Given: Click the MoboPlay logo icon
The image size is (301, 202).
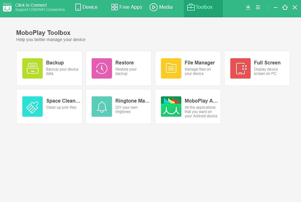Looking at the screenshot, I should (7, 7).
